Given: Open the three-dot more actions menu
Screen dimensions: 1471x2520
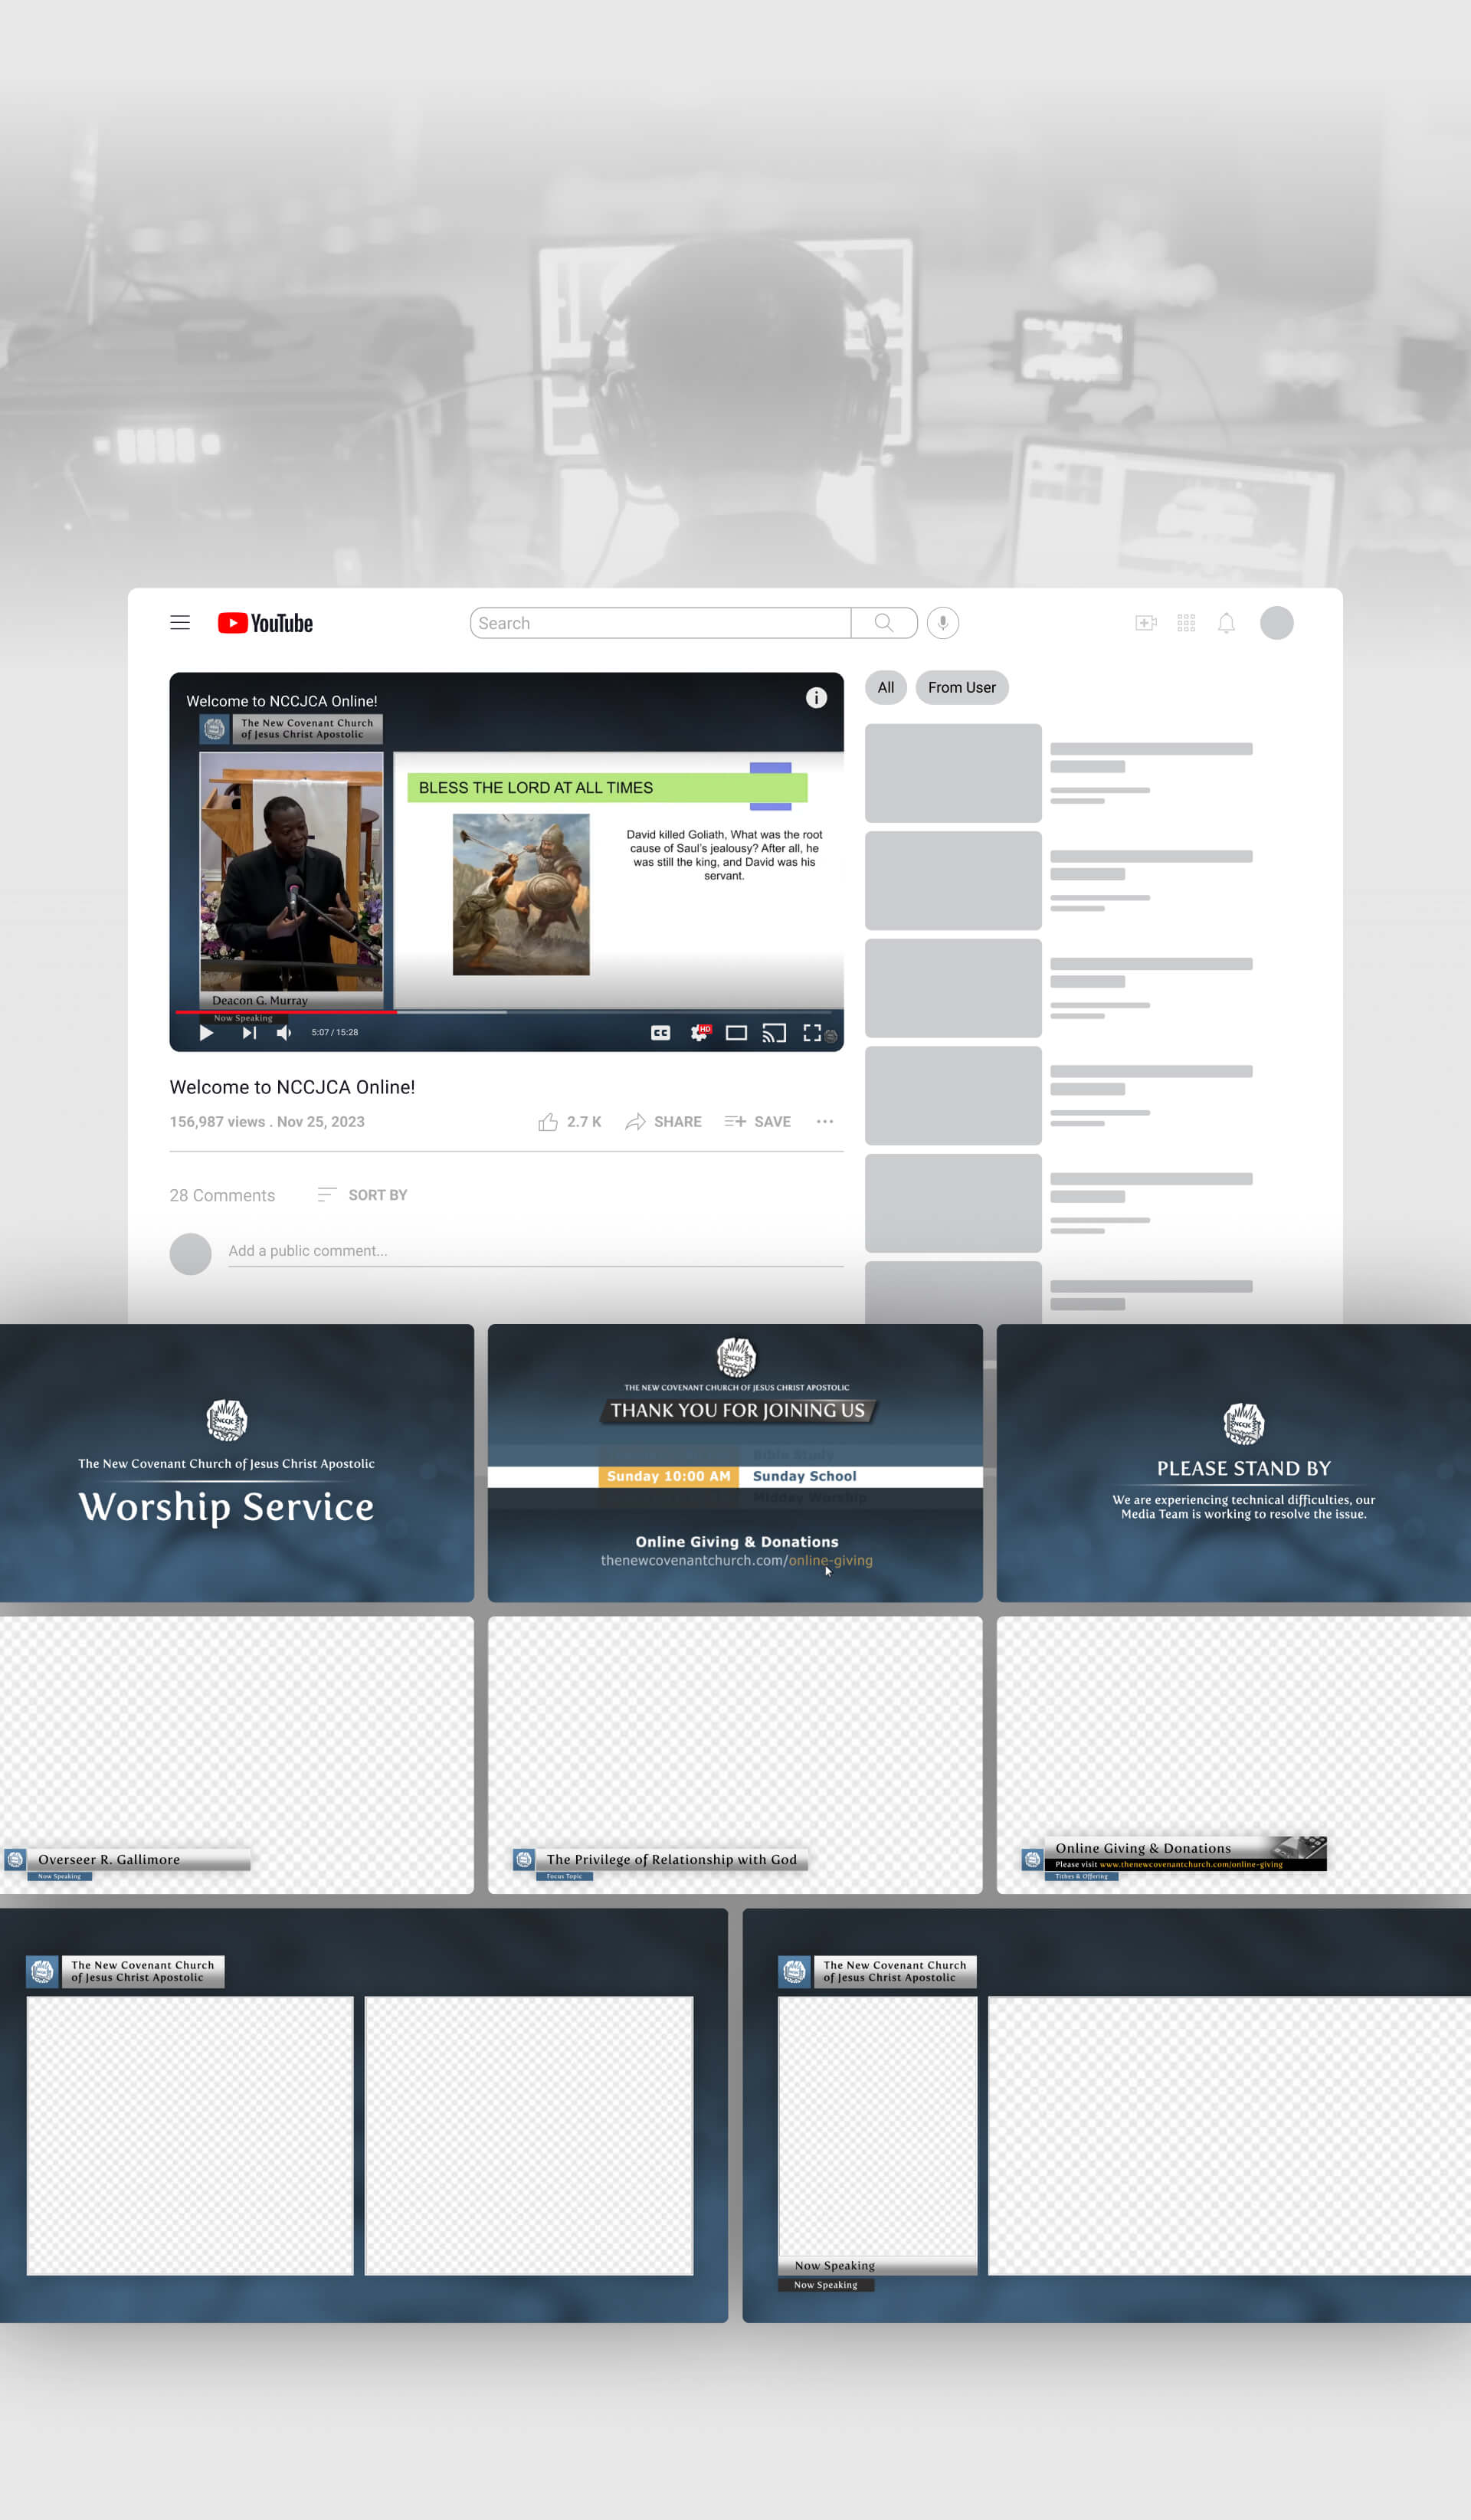Looking at the screenshot, I should [x=825, y=1122].
